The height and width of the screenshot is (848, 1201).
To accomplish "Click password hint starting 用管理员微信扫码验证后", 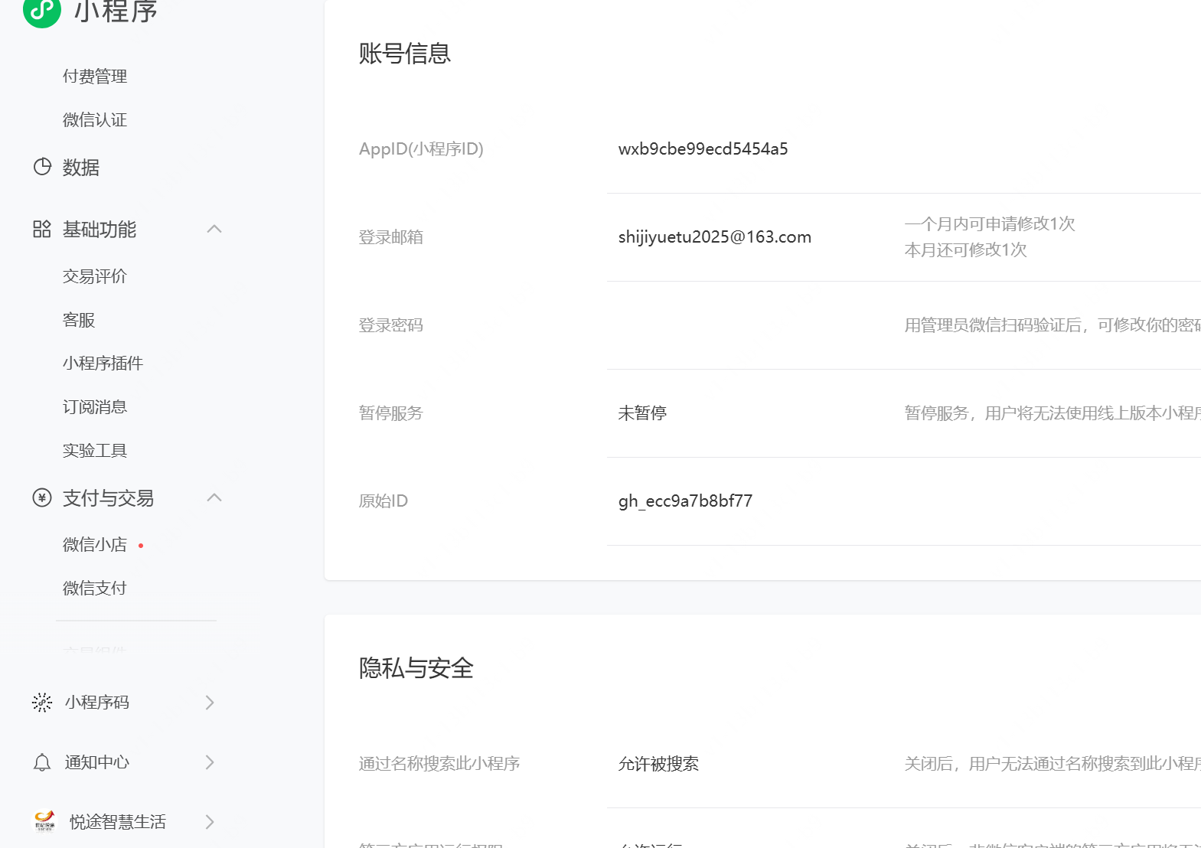I will point(1053,325).
